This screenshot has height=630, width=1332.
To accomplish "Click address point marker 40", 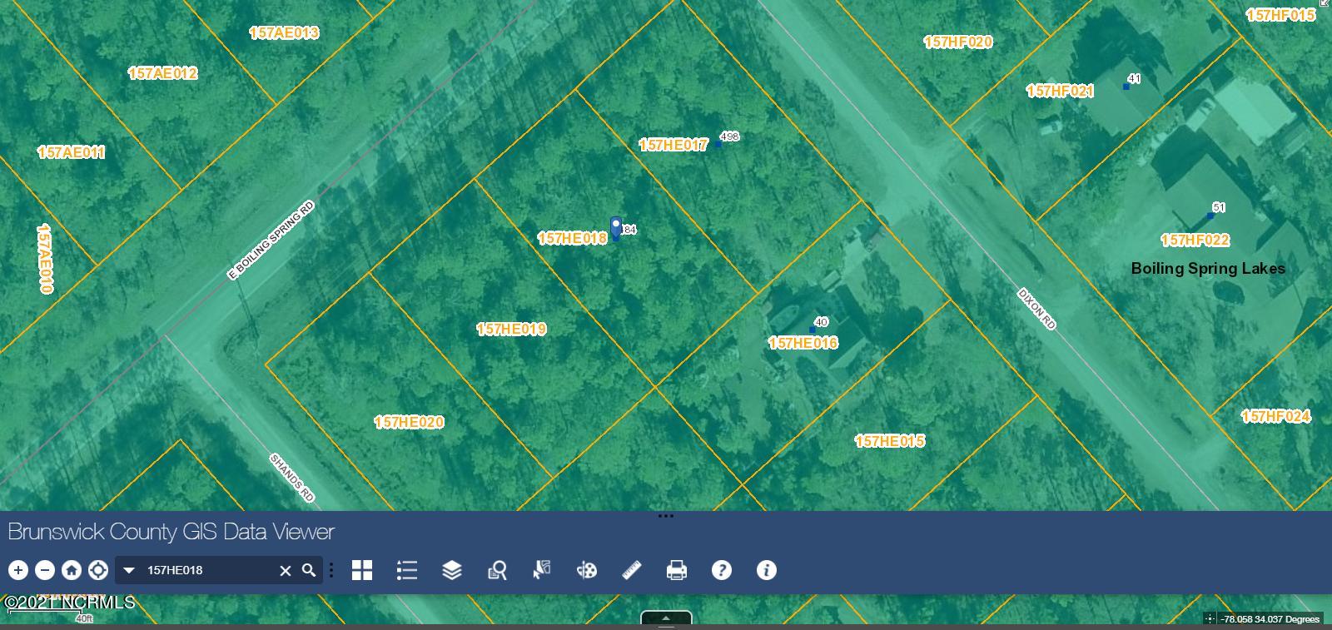I will [x=813, y=330].
